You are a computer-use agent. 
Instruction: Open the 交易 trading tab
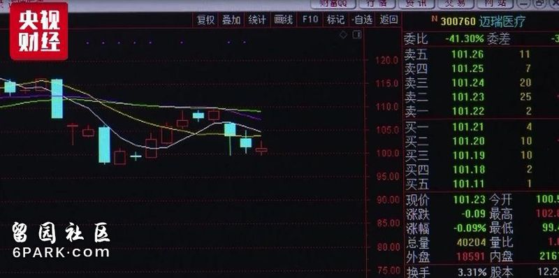pos(456,3)
